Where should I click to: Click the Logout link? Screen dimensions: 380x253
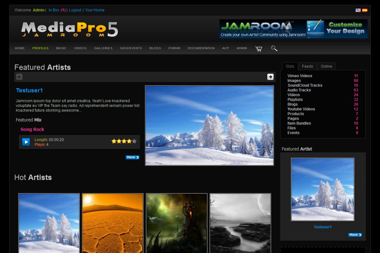click(75, 10)
